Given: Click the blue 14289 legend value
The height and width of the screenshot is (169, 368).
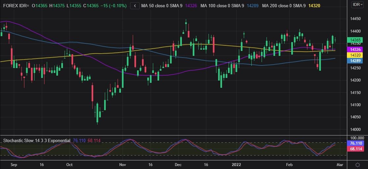Looking at the screenshot, I should pyautogui.click(x=252, y=6).
